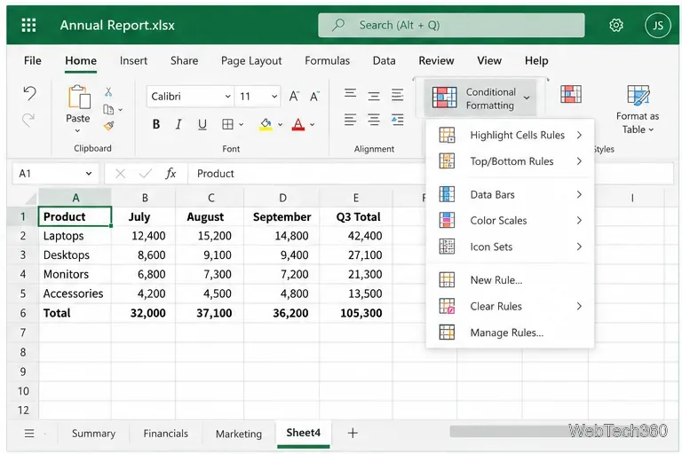Toggle Bold formatting
Screen dimensions: 682x454
coord(156,125)
